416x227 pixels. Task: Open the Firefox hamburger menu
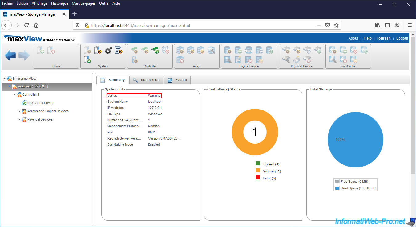[x=410, y=25]
